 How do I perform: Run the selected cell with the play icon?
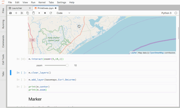tap(39, 13)
